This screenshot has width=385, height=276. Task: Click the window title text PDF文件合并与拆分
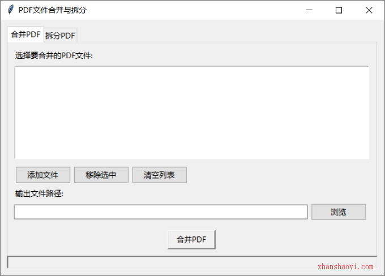click(53, 10)
